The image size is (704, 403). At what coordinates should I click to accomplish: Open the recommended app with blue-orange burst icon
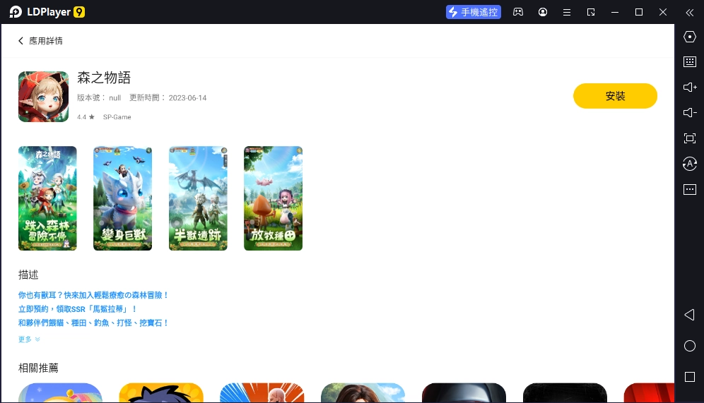(262, 392)
